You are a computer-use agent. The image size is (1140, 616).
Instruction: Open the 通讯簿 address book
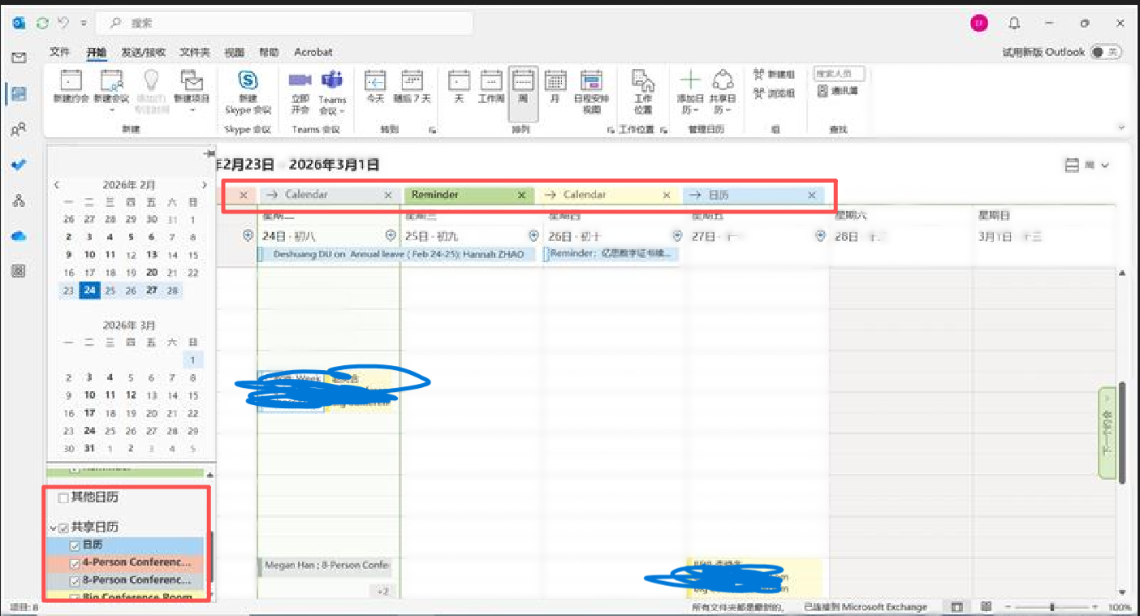pyautogui.click(x=838, y=91)
